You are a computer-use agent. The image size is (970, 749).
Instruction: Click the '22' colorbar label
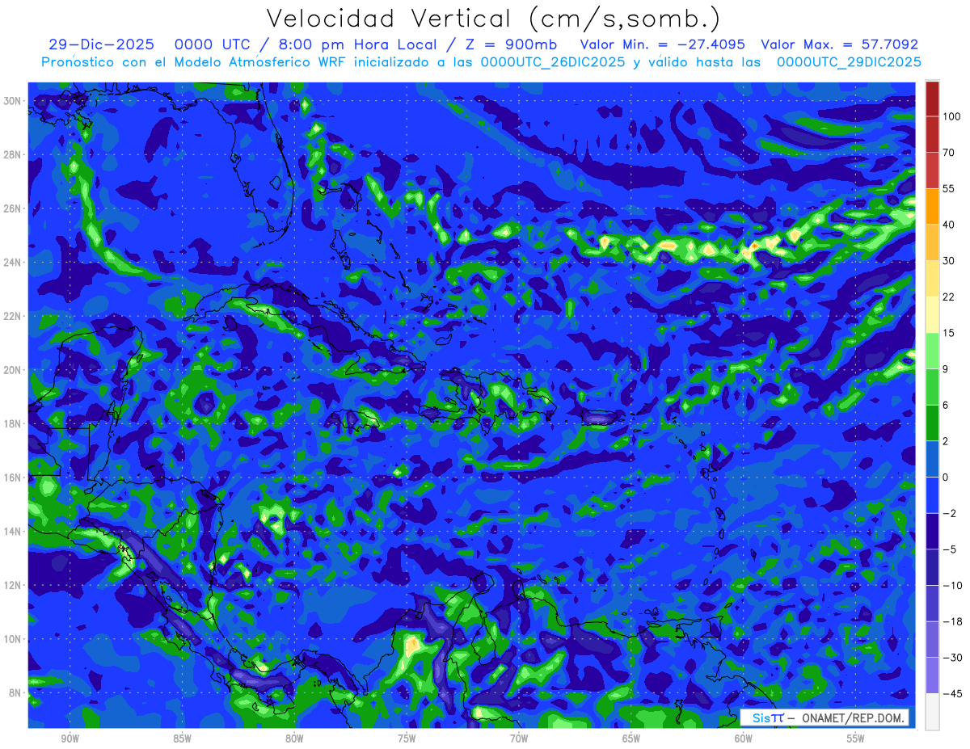coord(949,297)
